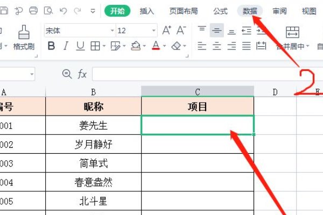Viewport: 323px width, 215px height.
Task: Click the Save icon in quick access toolbar
Action: click(4, 11)
